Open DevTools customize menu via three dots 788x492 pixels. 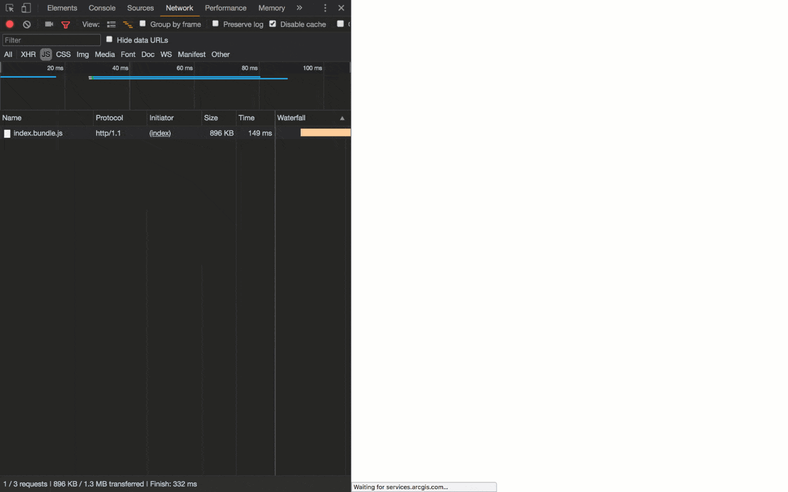(x=325, y=8)
